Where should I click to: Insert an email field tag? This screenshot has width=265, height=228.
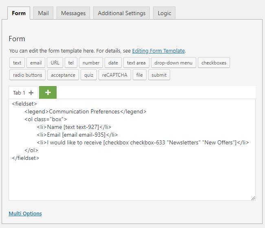pos(36,63)
